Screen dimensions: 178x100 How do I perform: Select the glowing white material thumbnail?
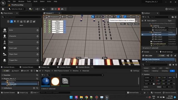55,81
